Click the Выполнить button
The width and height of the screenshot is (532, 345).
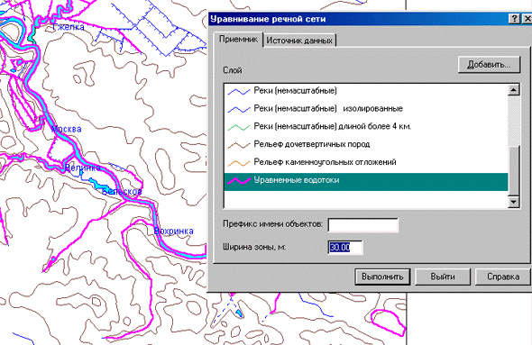click(382, 277)
